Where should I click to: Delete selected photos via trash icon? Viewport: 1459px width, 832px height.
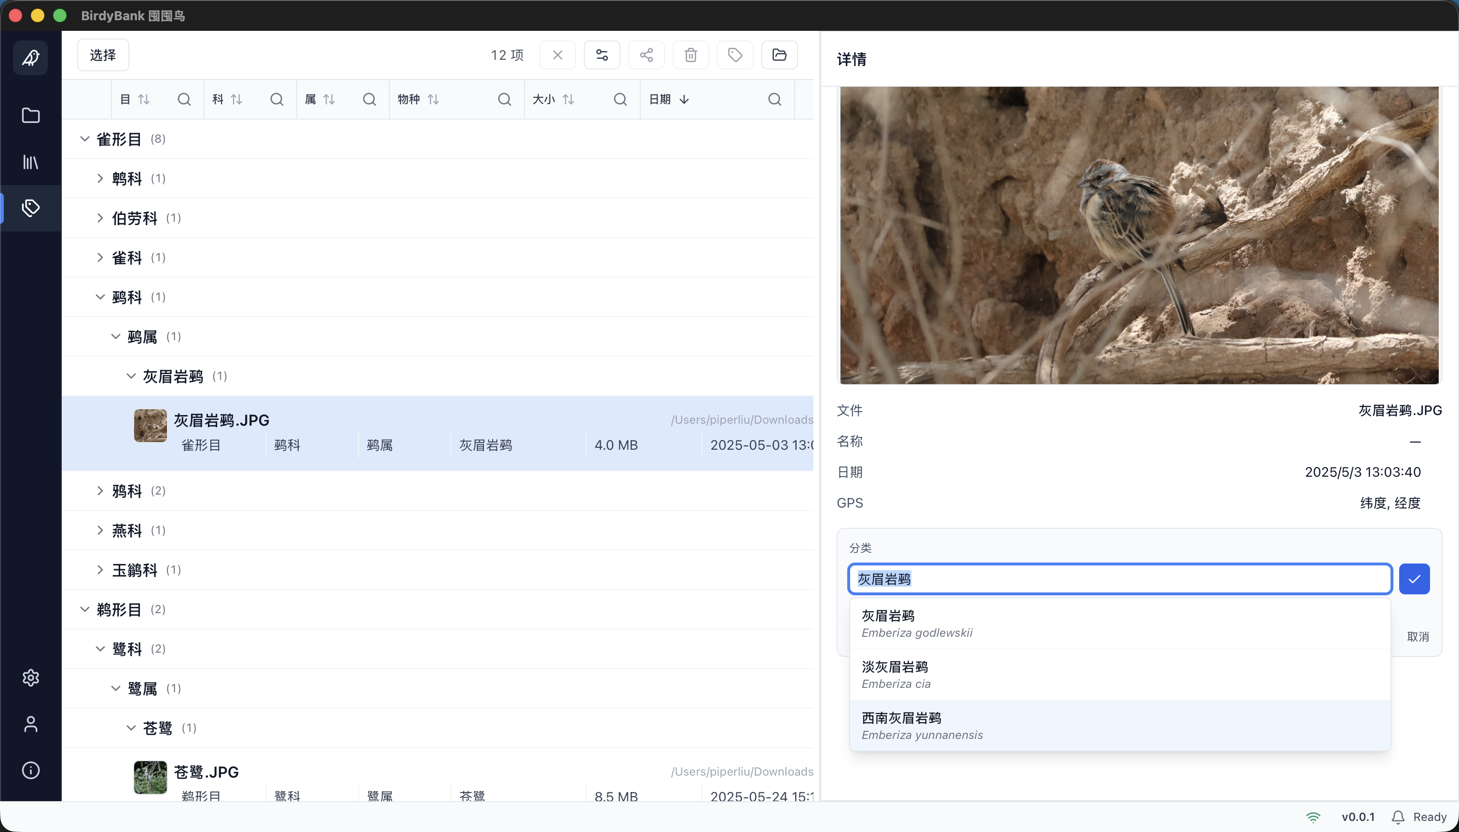click(x=690, y=55)
